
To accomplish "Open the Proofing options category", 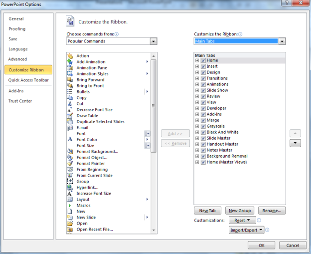I will click(x=17, y=29).
